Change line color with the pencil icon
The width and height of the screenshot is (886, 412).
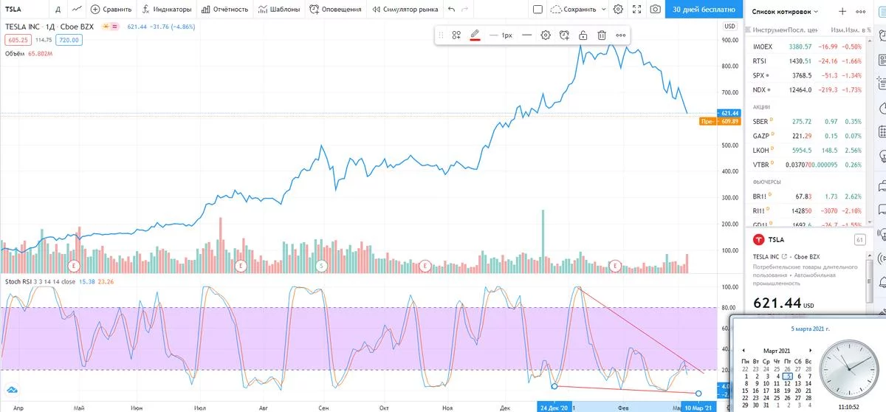pyautogui.click(x=475, y=35)
